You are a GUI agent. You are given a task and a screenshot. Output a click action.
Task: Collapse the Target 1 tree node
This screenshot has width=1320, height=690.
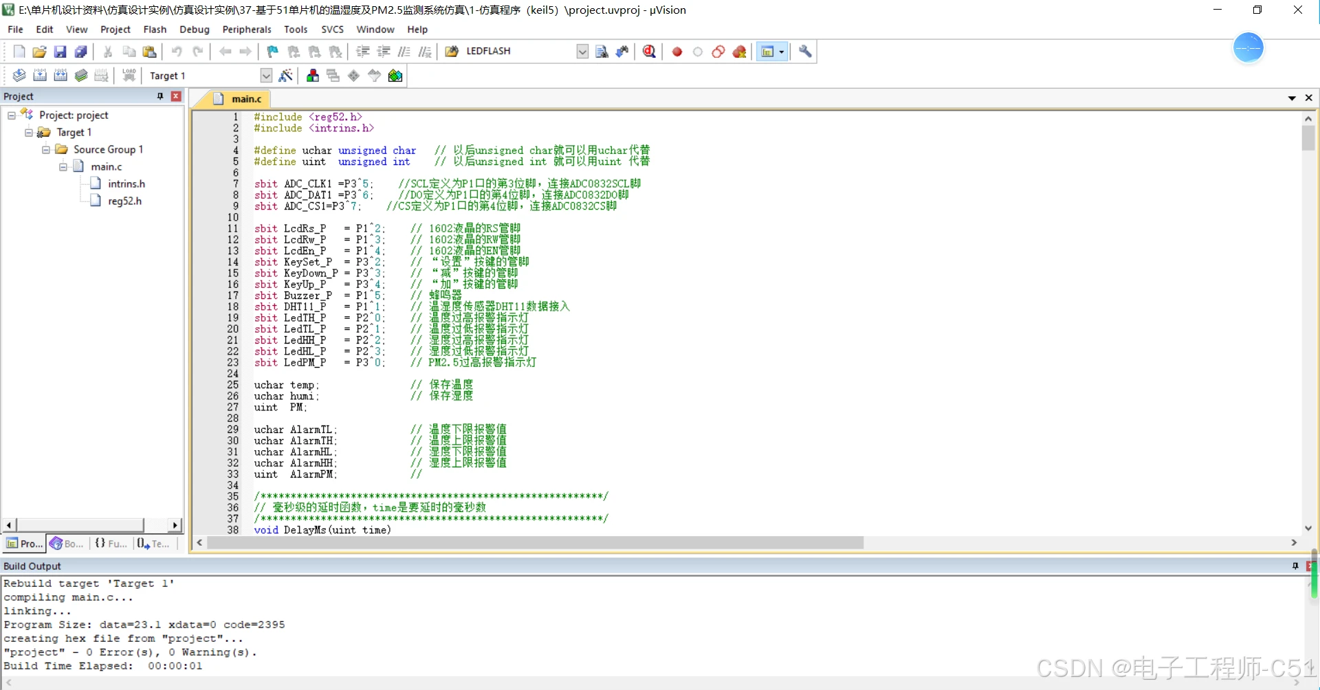click(x=29, y=133)
